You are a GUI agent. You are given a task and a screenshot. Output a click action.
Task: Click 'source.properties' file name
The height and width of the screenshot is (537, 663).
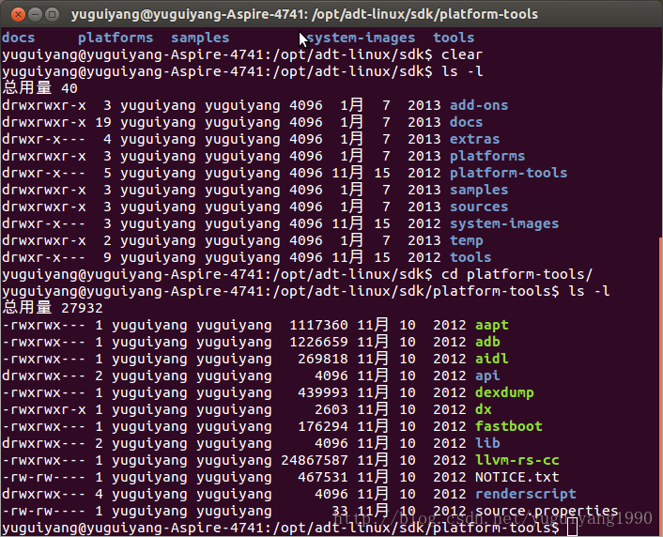[547, 512]
